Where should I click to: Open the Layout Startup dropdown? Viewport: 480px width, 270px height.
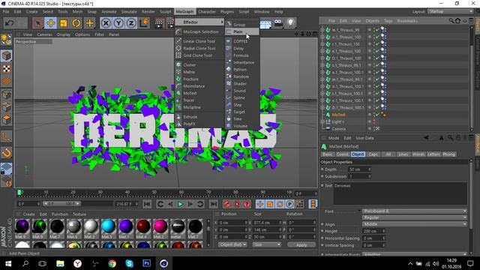tap(451, 12)
